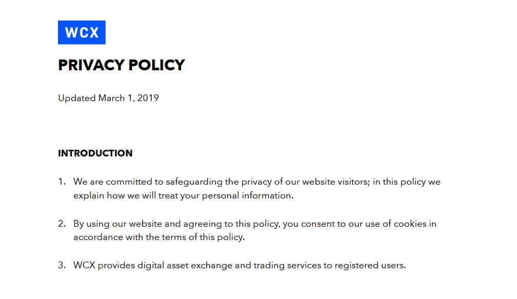Select the INTRODUCTION section heading
Viewport: 517px width, 299px height.
tap(95, 153)
